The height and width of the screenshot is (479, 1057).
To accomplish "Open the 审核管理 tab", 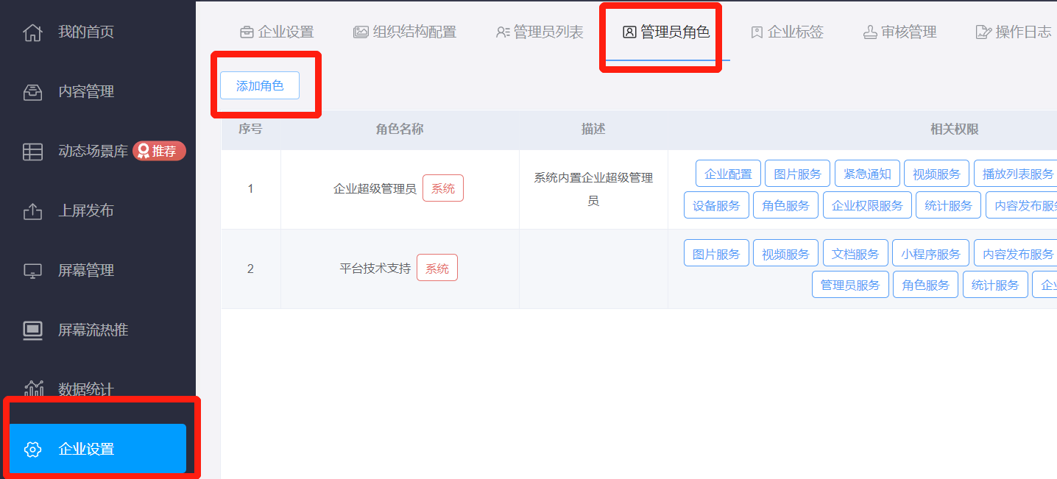I will (x=899, y=32).
